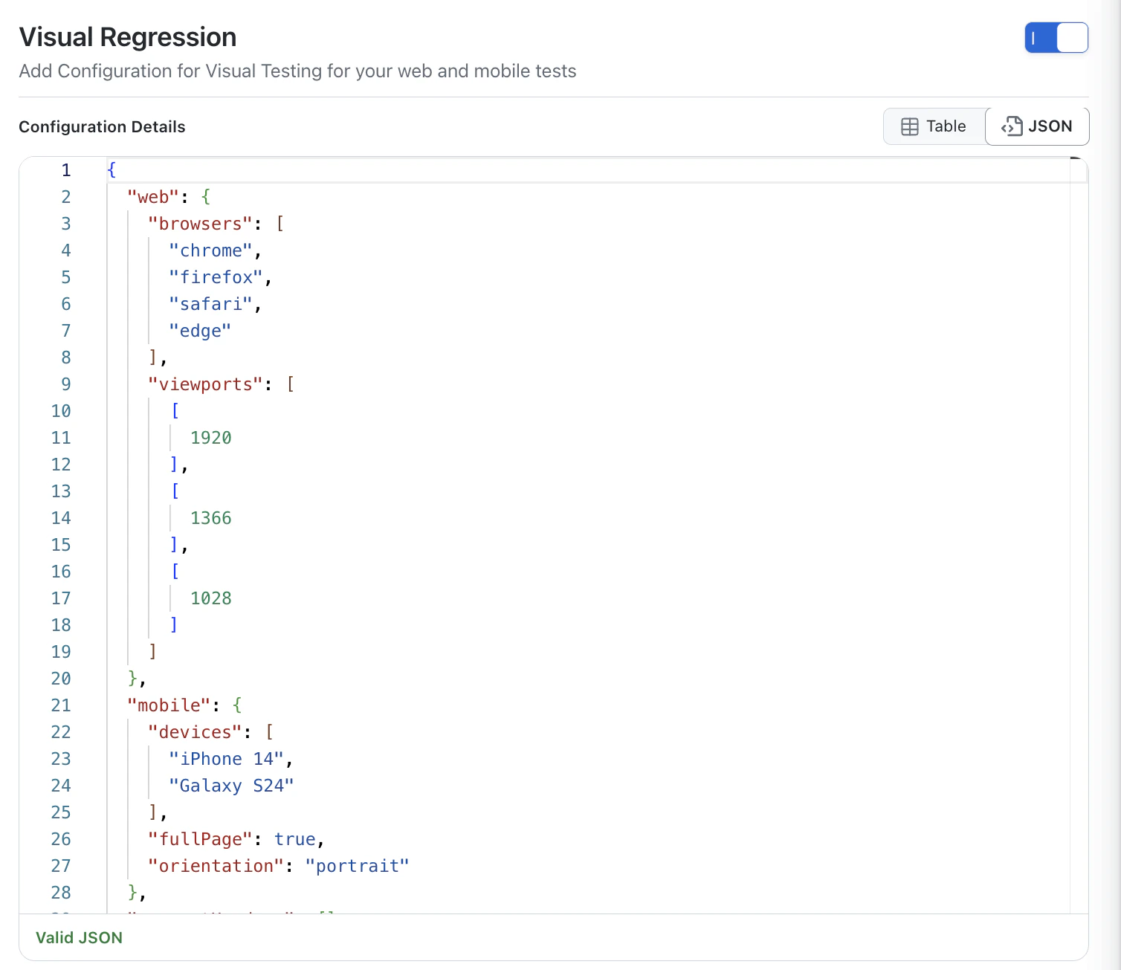1121x970 pixels.
Task: Click the Configuration Details heading
Action: [x=102, y=127]
